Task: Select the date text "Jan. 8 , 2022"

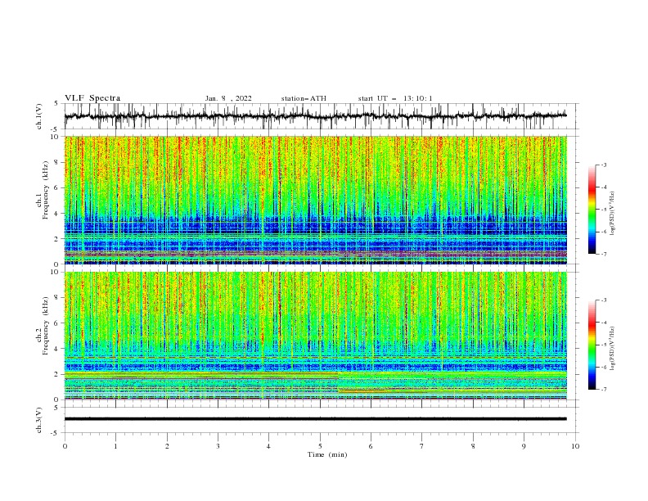Action: click(x=228, y=98)
